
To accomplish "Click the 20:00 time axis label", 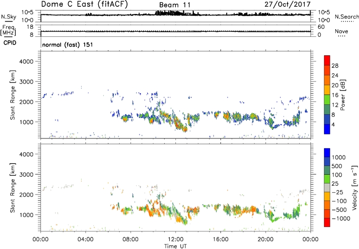I will [266, 239].
